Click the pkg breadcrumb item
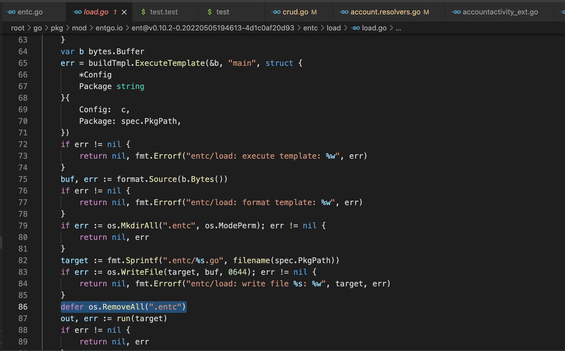The image size is (565, 351). pos(57,28)
